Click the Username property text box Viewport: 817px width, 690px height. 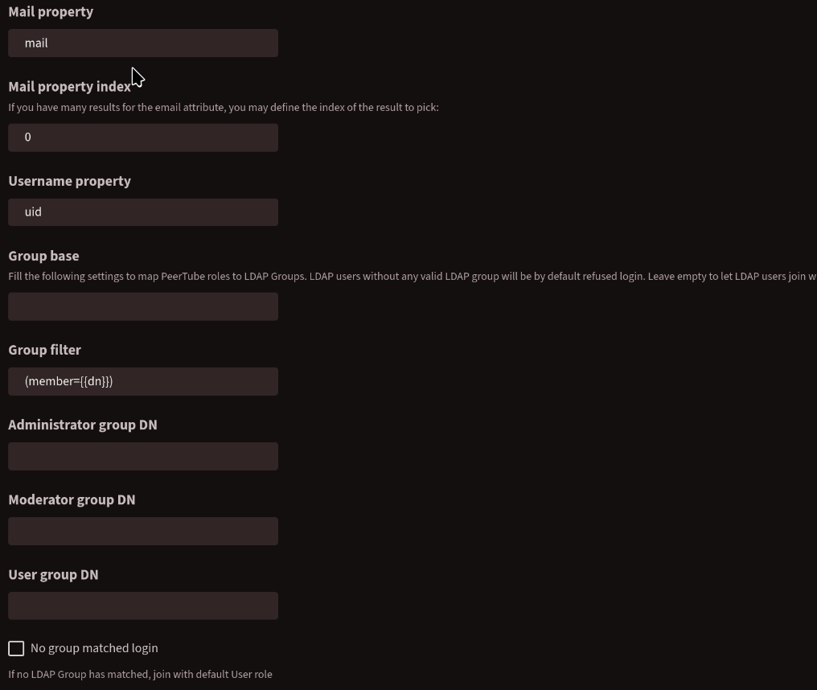tap(143, 212)
